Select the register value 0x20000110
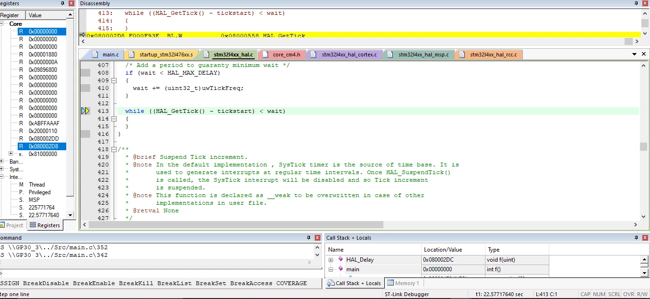 pyautogui.click(x=43, y=131)
